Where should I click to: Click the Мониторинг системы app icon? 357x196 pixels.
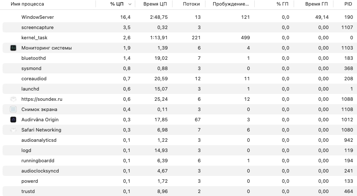click(13, 48)
